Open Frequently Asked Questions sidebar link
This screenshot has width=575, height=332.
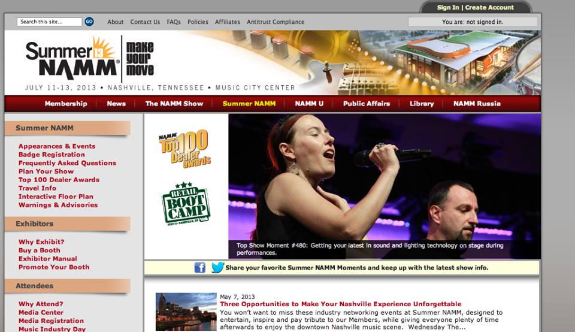pyautogui.click(x=67, y=163)
